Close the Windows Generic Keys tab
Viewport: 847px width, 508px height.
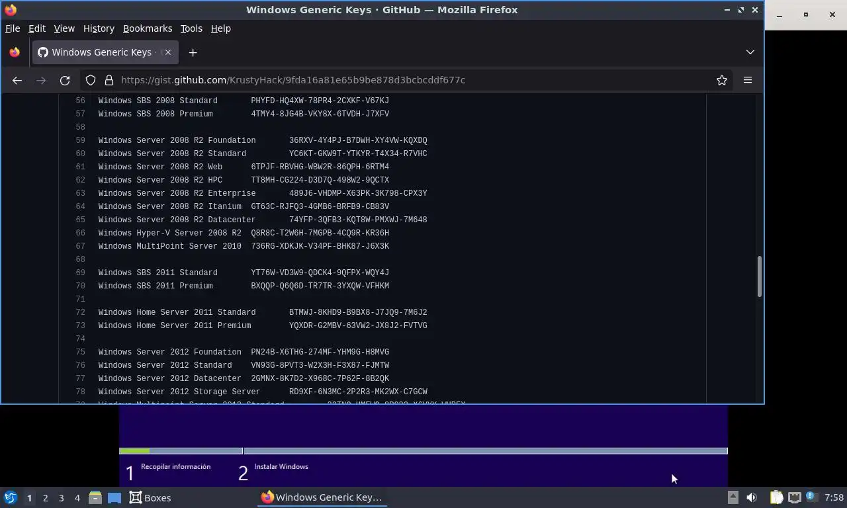pos(168,52)
